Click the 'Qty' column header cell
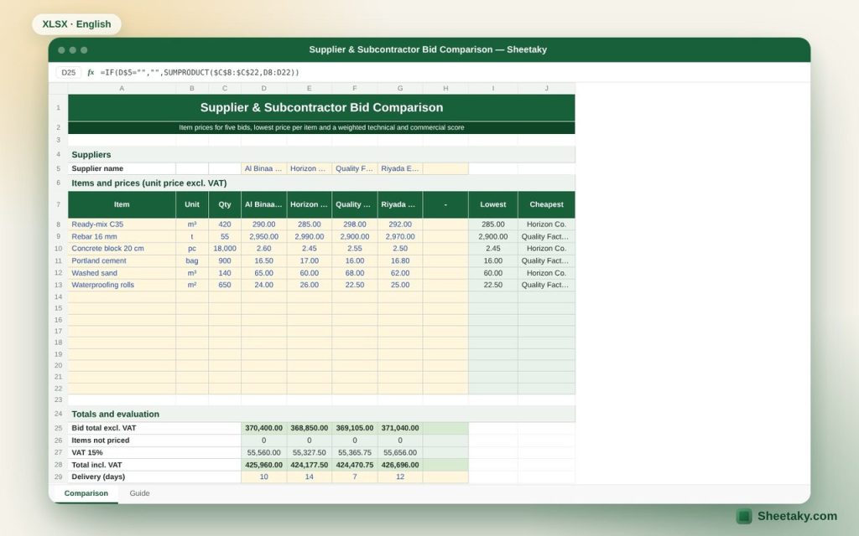This screenshot has width=859, height=536. pyautogui.click(x=225, y=204)
